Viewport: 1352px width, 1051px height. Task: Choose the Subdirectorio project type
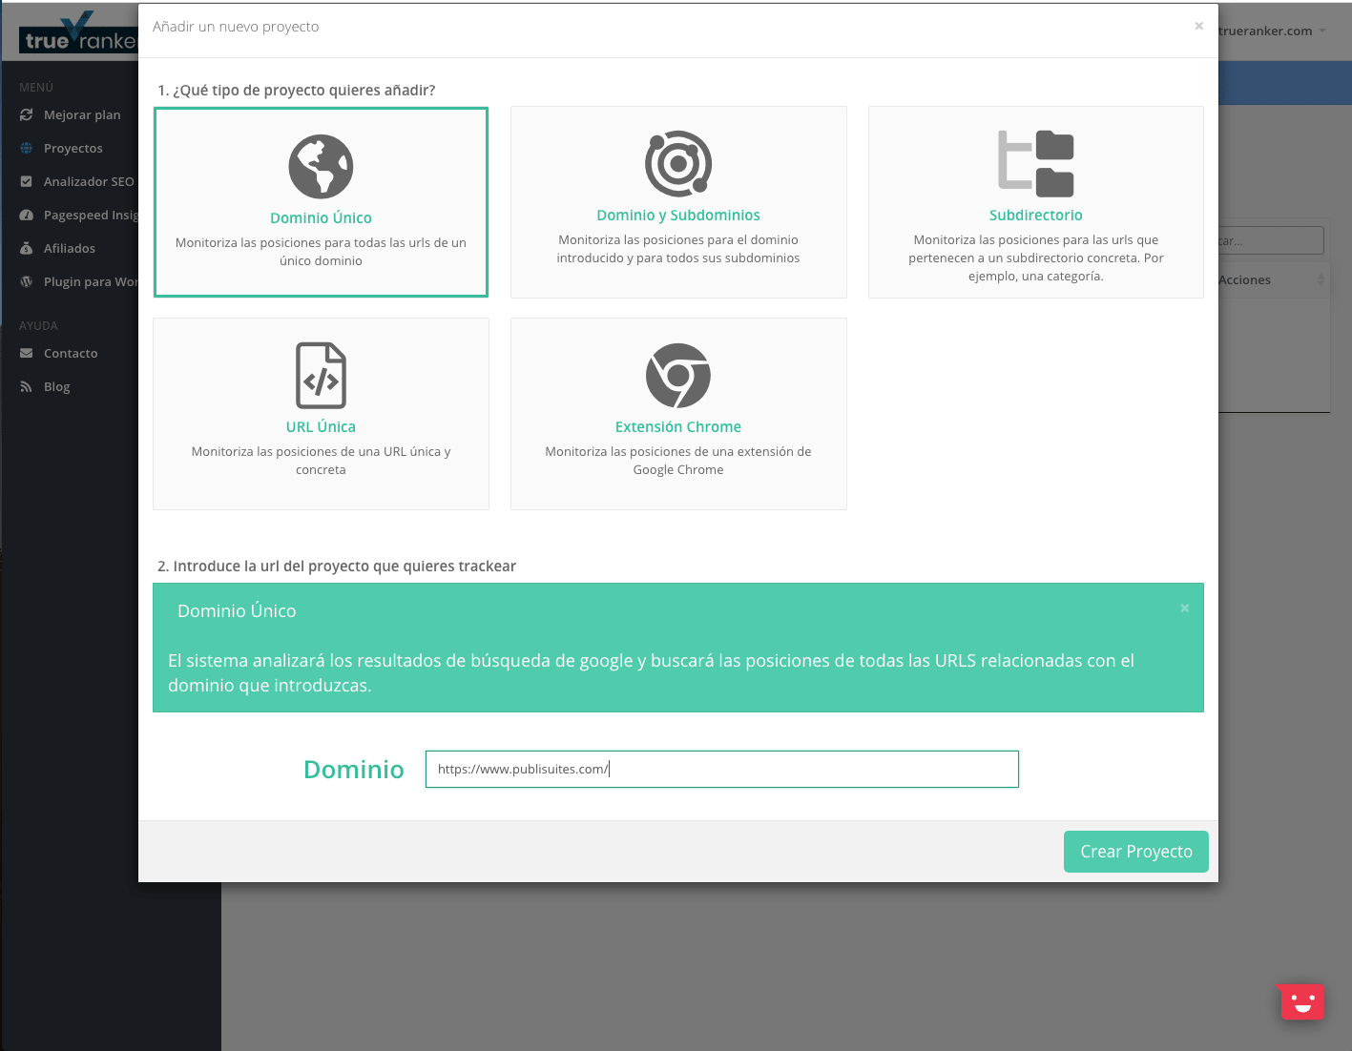pyautogui.click(x=1035, y=202)
